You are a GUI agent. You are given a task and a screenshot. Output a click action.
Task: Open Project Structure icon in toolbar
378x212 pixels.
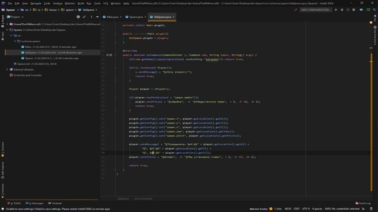361,10
